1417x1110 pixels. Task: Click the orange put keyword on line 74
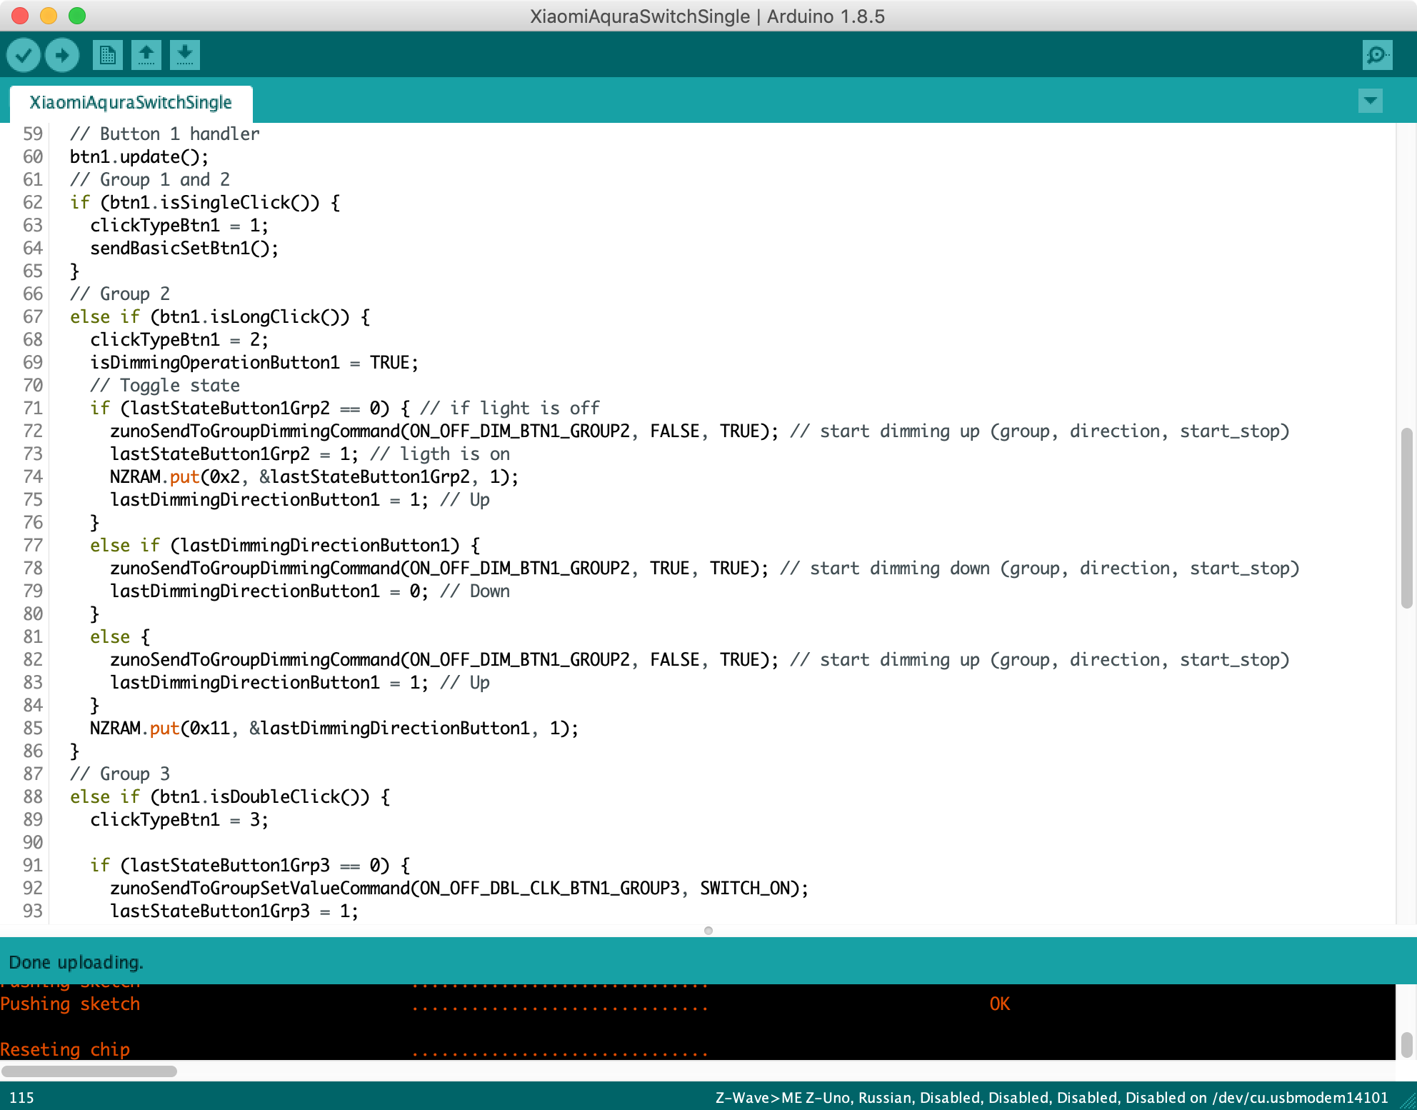tap(184, 477)
